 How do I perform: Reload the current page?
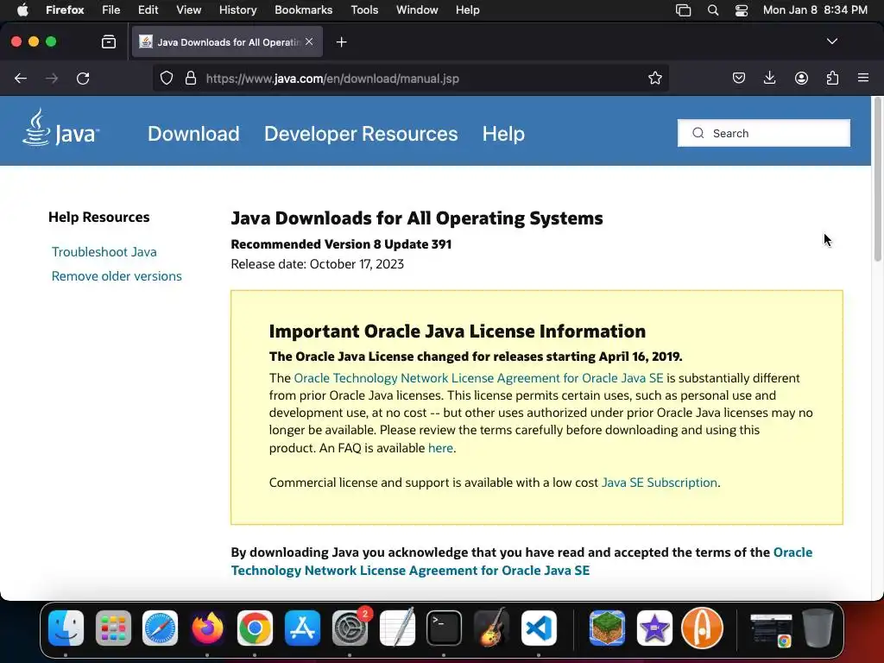pyautogui.click(x=83, y=79)
